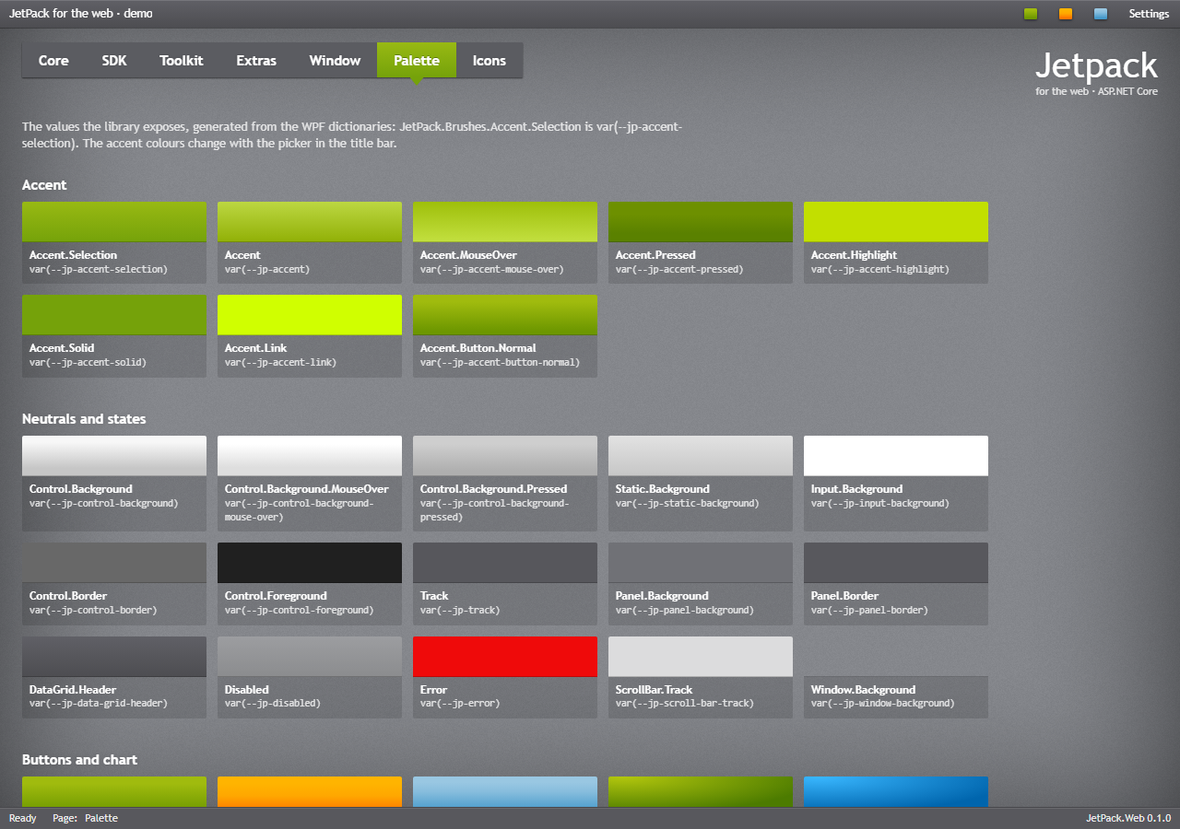The width and height of the screenshot is (1180, 829).
Task: Select the Control.Background.MouseOver swatch
Action: [310, 456]
